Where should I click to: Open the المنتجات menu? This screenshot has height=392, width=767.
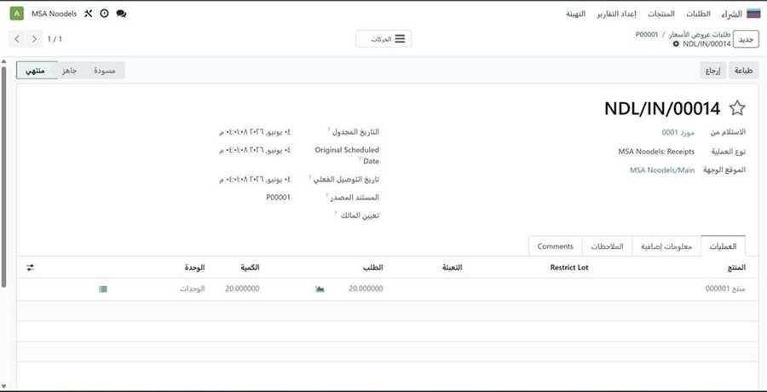661,14
